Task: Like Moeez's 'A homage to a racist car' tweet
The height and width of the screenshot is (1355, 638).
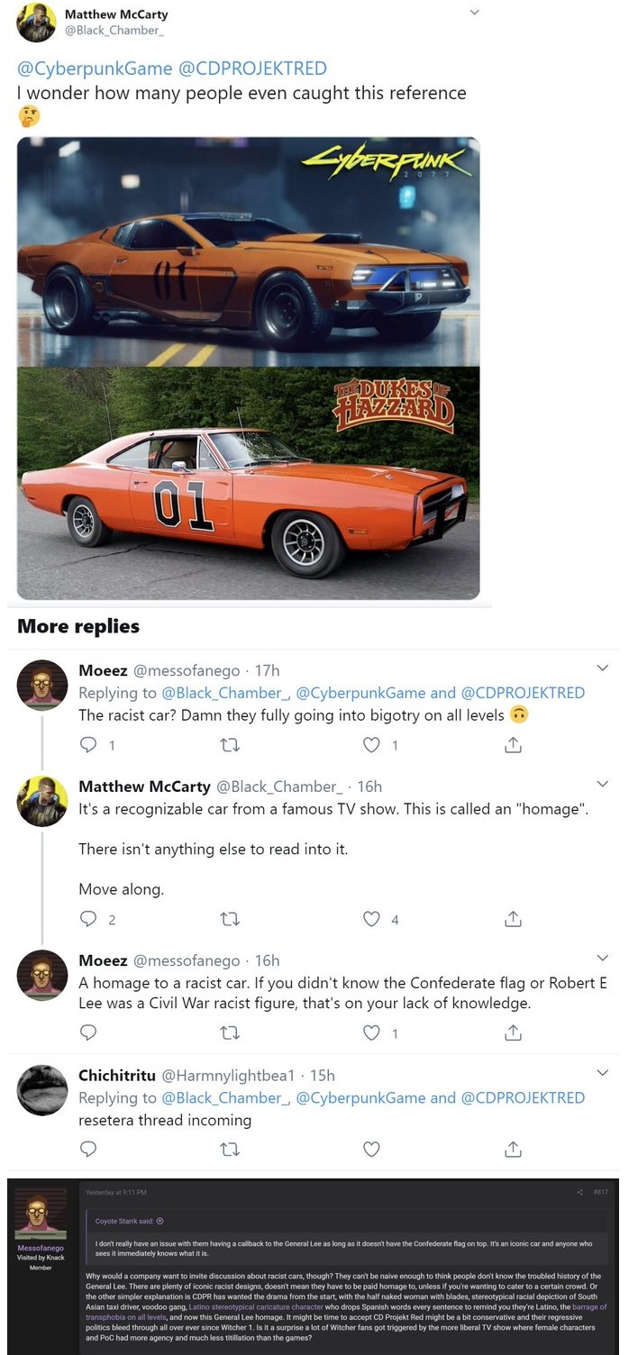Action: [370, 1032]
